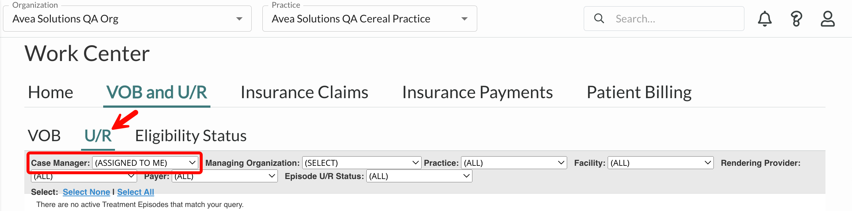Open the Case Manager dropdown
Viewport: 852px width, 211px height.
click(145, 162)
